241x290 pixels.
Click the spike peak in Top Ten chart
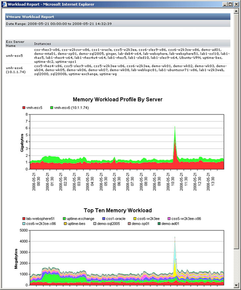pyautogui.click(x=175, y=237)
